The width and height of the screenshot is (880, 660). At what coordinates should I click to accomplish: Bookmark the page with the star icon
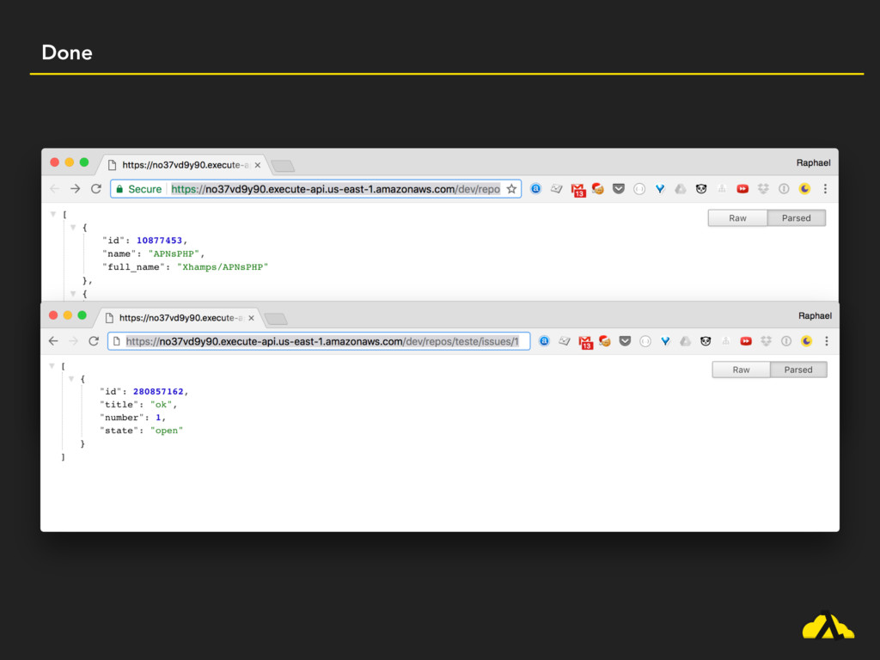[x=511, y=189]
